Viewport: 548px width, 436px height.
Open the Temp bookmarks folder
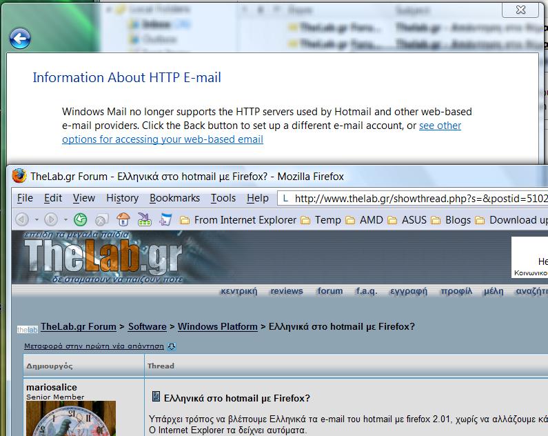[321, 220]
